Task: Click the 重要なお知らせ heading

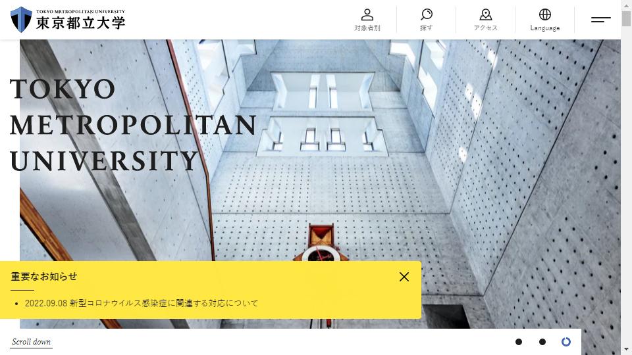Action: coord(44,277)
